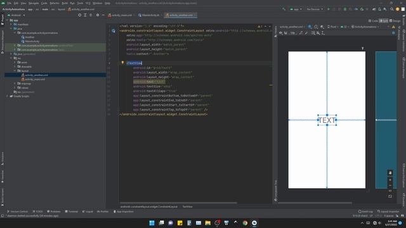Viewport: 406px width, 228px height.
Task: Collapse the layout folder in project tree
Action: (x=15, y=71)
